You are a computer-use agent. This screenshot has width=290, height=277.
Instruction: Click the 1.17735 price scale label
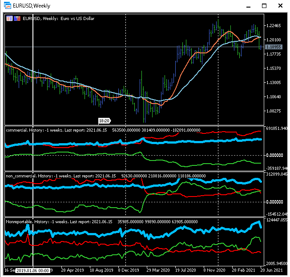(x=274, y=54)
